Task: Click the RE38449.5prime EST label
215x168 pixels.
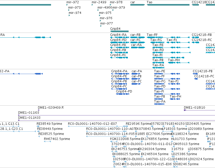Action: click(50, 129)
